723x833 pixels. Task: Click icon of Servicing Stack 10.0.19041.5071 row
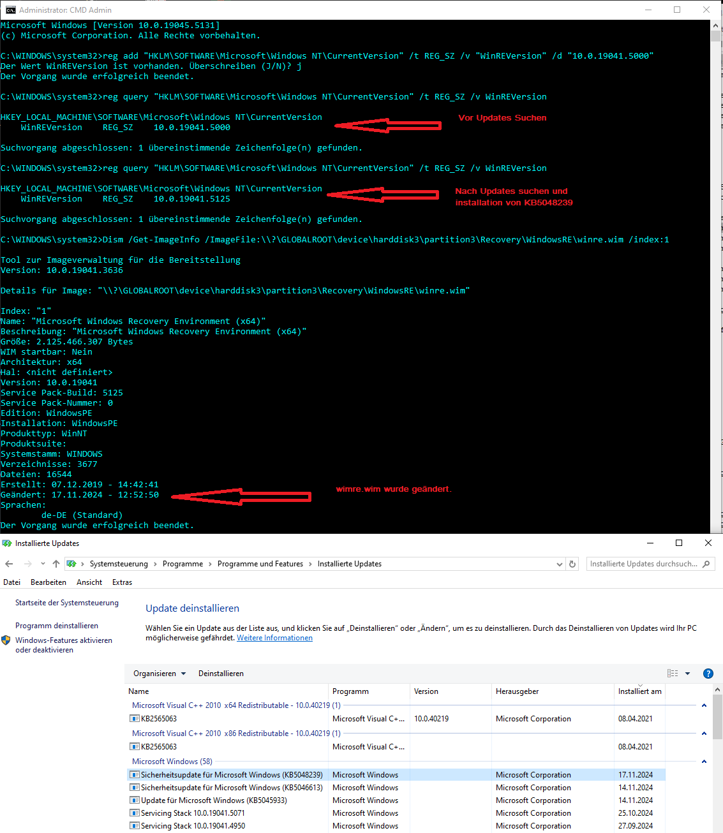click(x=135, y=813)
